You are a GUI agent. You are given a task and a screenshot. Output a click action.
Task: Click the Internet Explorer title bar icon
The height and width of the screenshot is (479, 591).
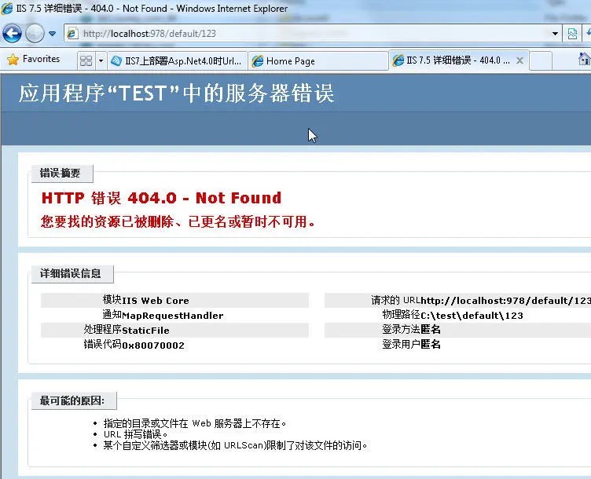[x=7, y=9]
